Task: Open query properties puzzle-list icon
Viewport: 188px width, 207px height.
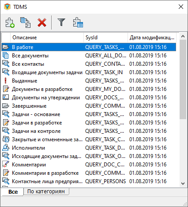Action: pyautogui.click(x=78, y=23)
